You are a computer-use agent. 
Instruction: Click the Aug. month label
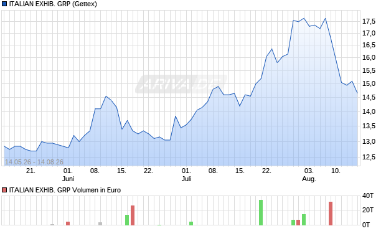click(x=309, y=179)
